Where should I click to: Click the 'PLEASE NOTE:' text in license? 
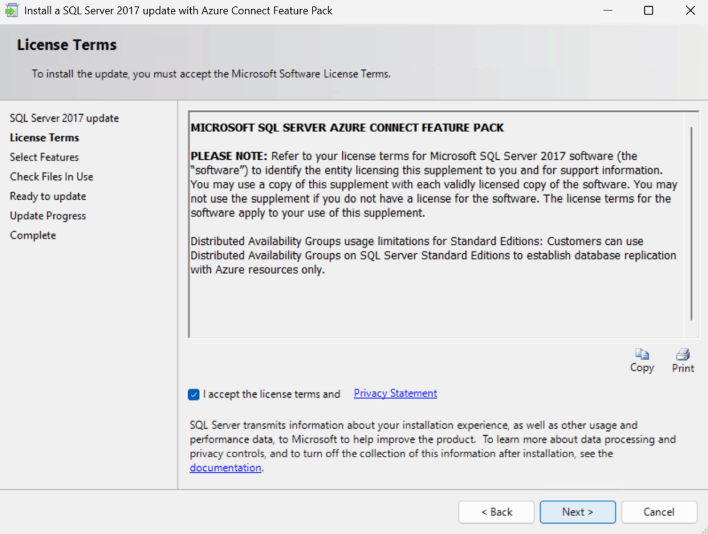pyautogui.click(x=229, y=156)
